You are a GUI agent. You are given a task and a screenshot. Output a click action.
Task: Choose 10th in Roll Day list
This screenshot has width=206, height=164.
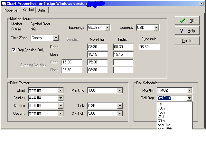pyautogui.click(x=175, y=108)
